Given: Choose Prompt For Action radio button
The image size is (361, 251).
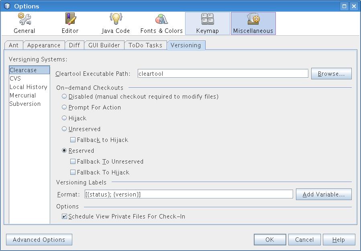Looking at the screenshot, I should 64,107.
